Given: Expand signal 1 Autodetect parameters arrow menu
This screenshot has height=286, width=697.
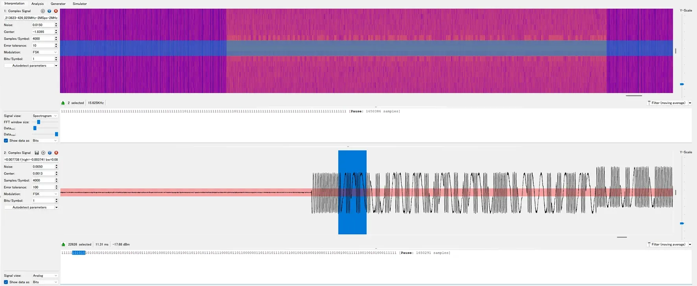Looking at the screenshot, I should pos(56,66).
